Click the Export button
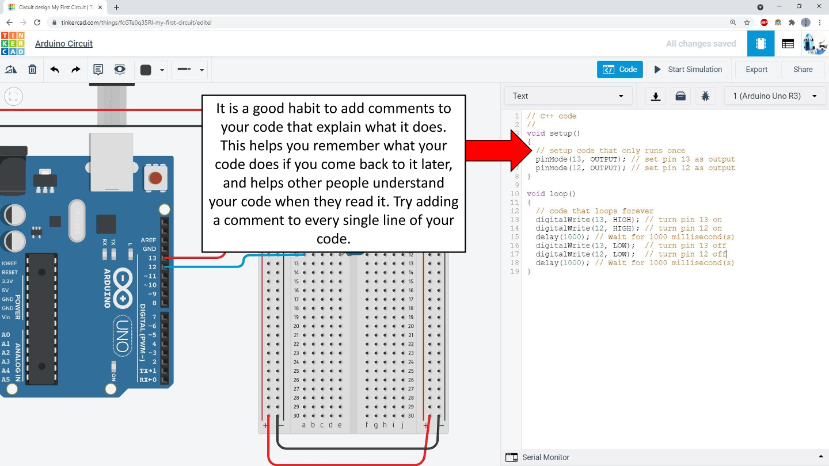The height and width of the screenshot is (466, 829). [756, 70]
